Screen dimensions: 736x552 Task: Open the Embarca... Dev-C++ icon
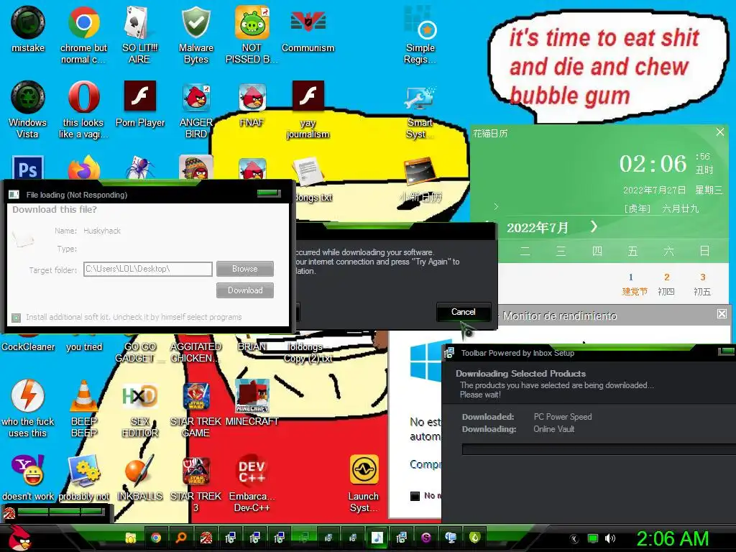252,484
